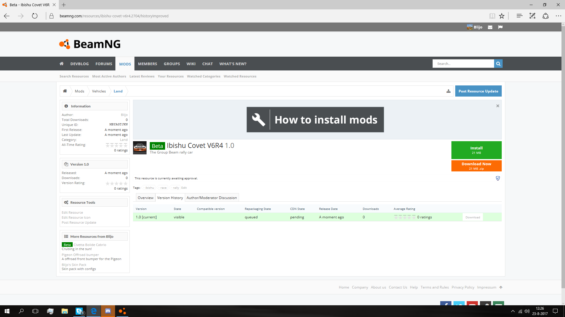Open Latest Reviews sub-navigation link
The width and height of the screenshot is (565, 317).
click(x=142, y=76)
